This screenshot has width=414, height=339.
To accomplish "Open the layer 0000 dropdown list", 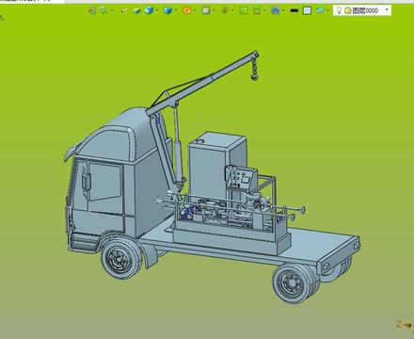I will (x=387, y=9).
